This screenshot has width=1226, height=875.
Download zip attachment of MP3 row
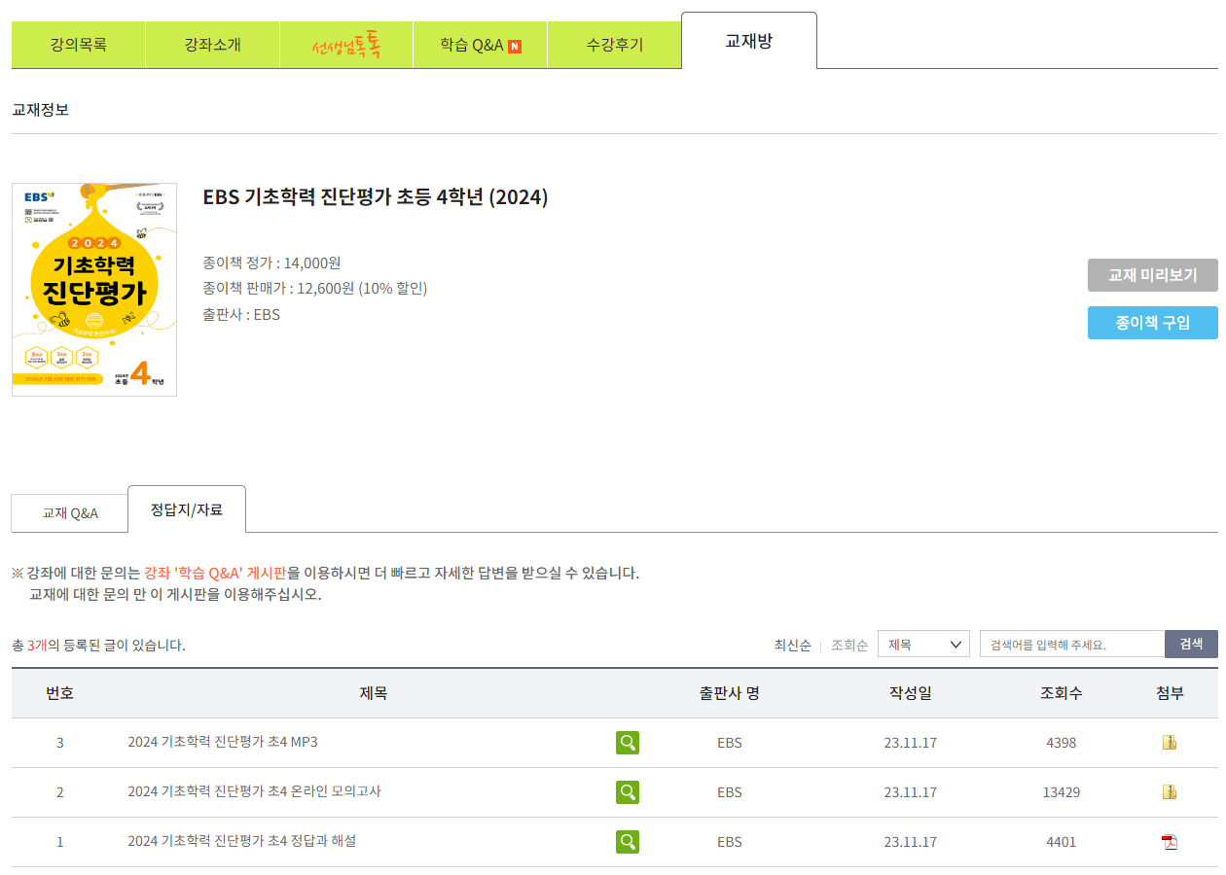[1170, 743]
